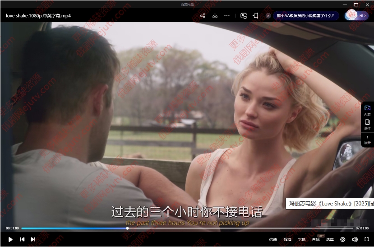Screen dimensions: 374x247
Task: Maximize the player window
Action: (356, 5)
